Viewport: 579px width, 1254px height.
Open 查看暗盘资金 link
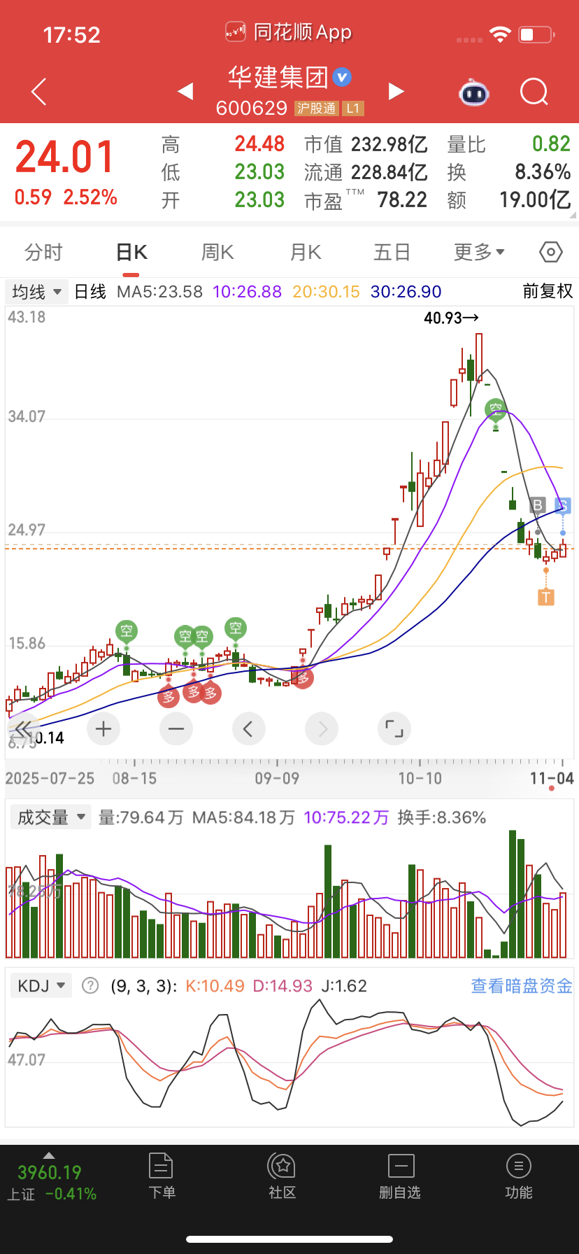click(x=522, y=986)
